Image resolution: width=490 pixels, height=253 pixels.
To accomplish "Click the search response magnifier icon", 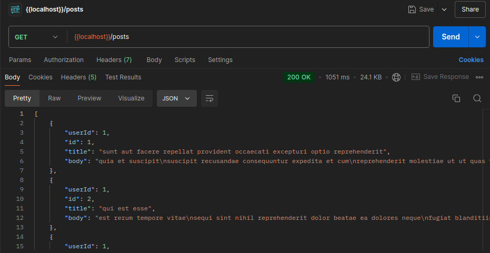I will [477, 98].
